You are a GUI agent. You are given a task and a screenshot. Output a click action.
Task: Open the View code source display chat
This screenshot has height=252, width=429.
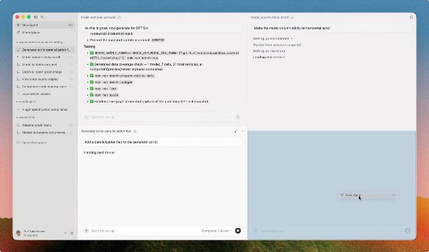pos(45,79)
